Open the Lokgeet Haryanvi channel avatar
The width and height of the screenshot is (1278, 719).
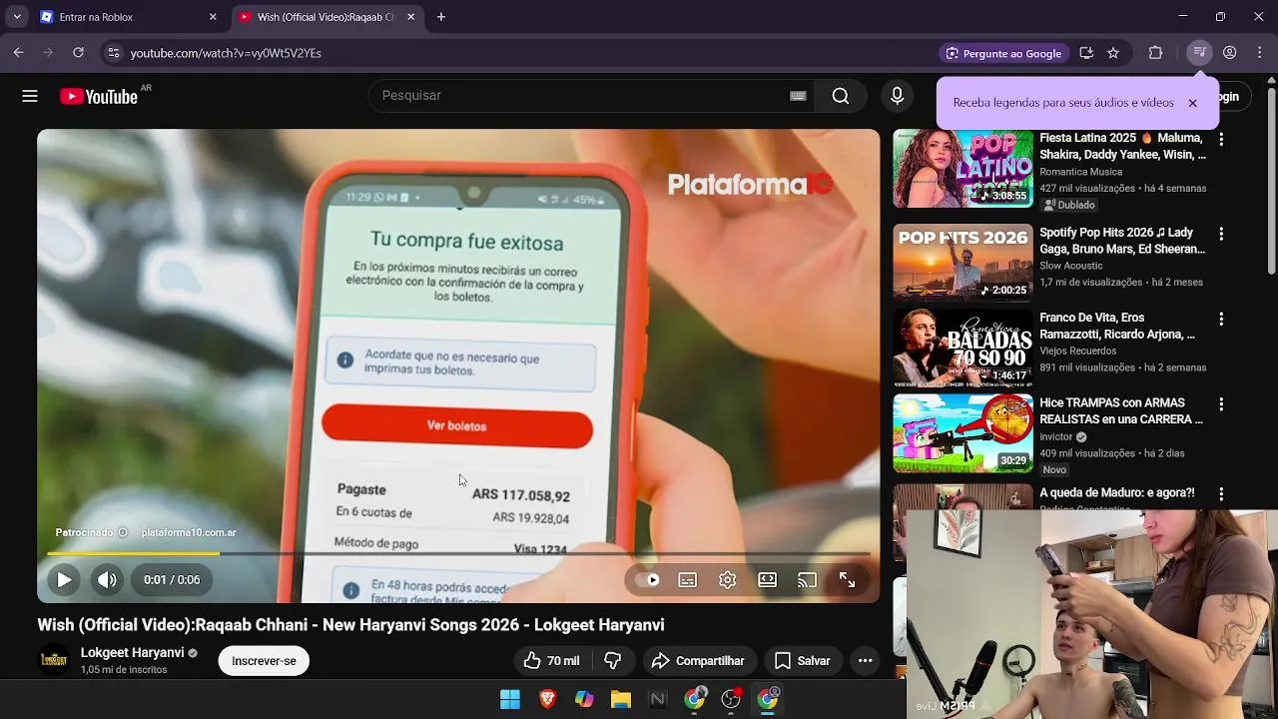point(54,661)
